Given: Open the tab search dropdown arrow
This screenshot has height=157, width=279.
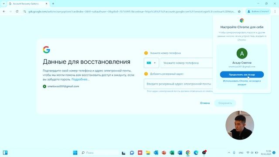Looking at the screenshot, I should pyautogui.click(x=4, y=3).
